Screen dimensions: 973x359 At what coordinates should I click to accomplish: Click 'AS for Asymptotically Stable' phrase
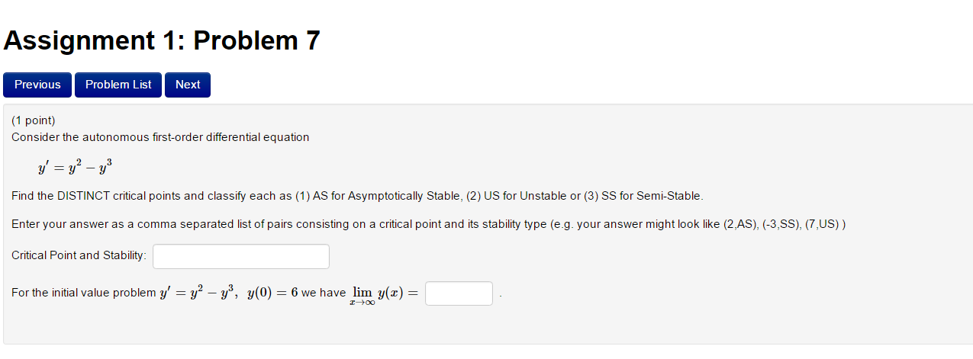click(x=387, y=196)
